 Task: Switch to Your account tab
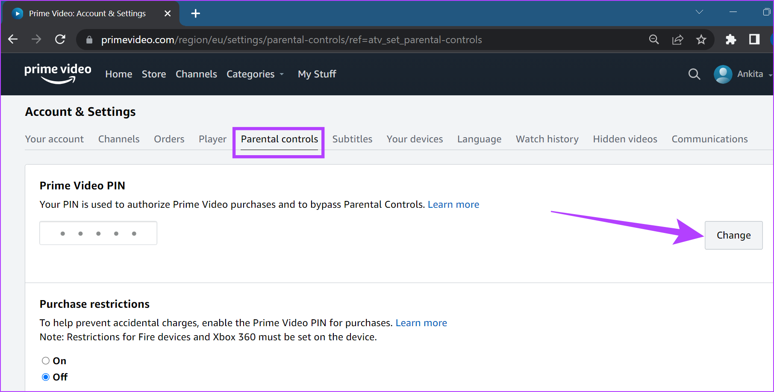click(x=54, y=139)
